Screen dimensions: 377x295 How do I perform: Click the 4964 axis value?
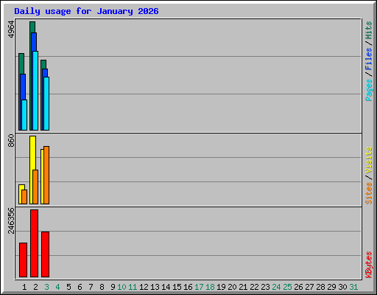pyautogui.click(x=11, y=29)
